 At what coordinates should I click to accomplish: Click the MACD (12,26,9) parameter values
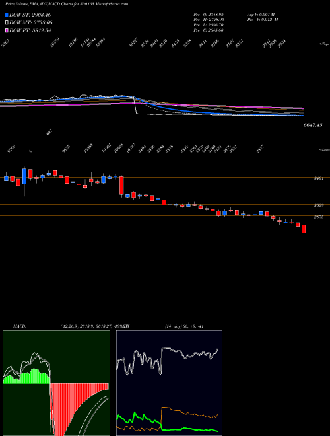(x=92, y=326)
